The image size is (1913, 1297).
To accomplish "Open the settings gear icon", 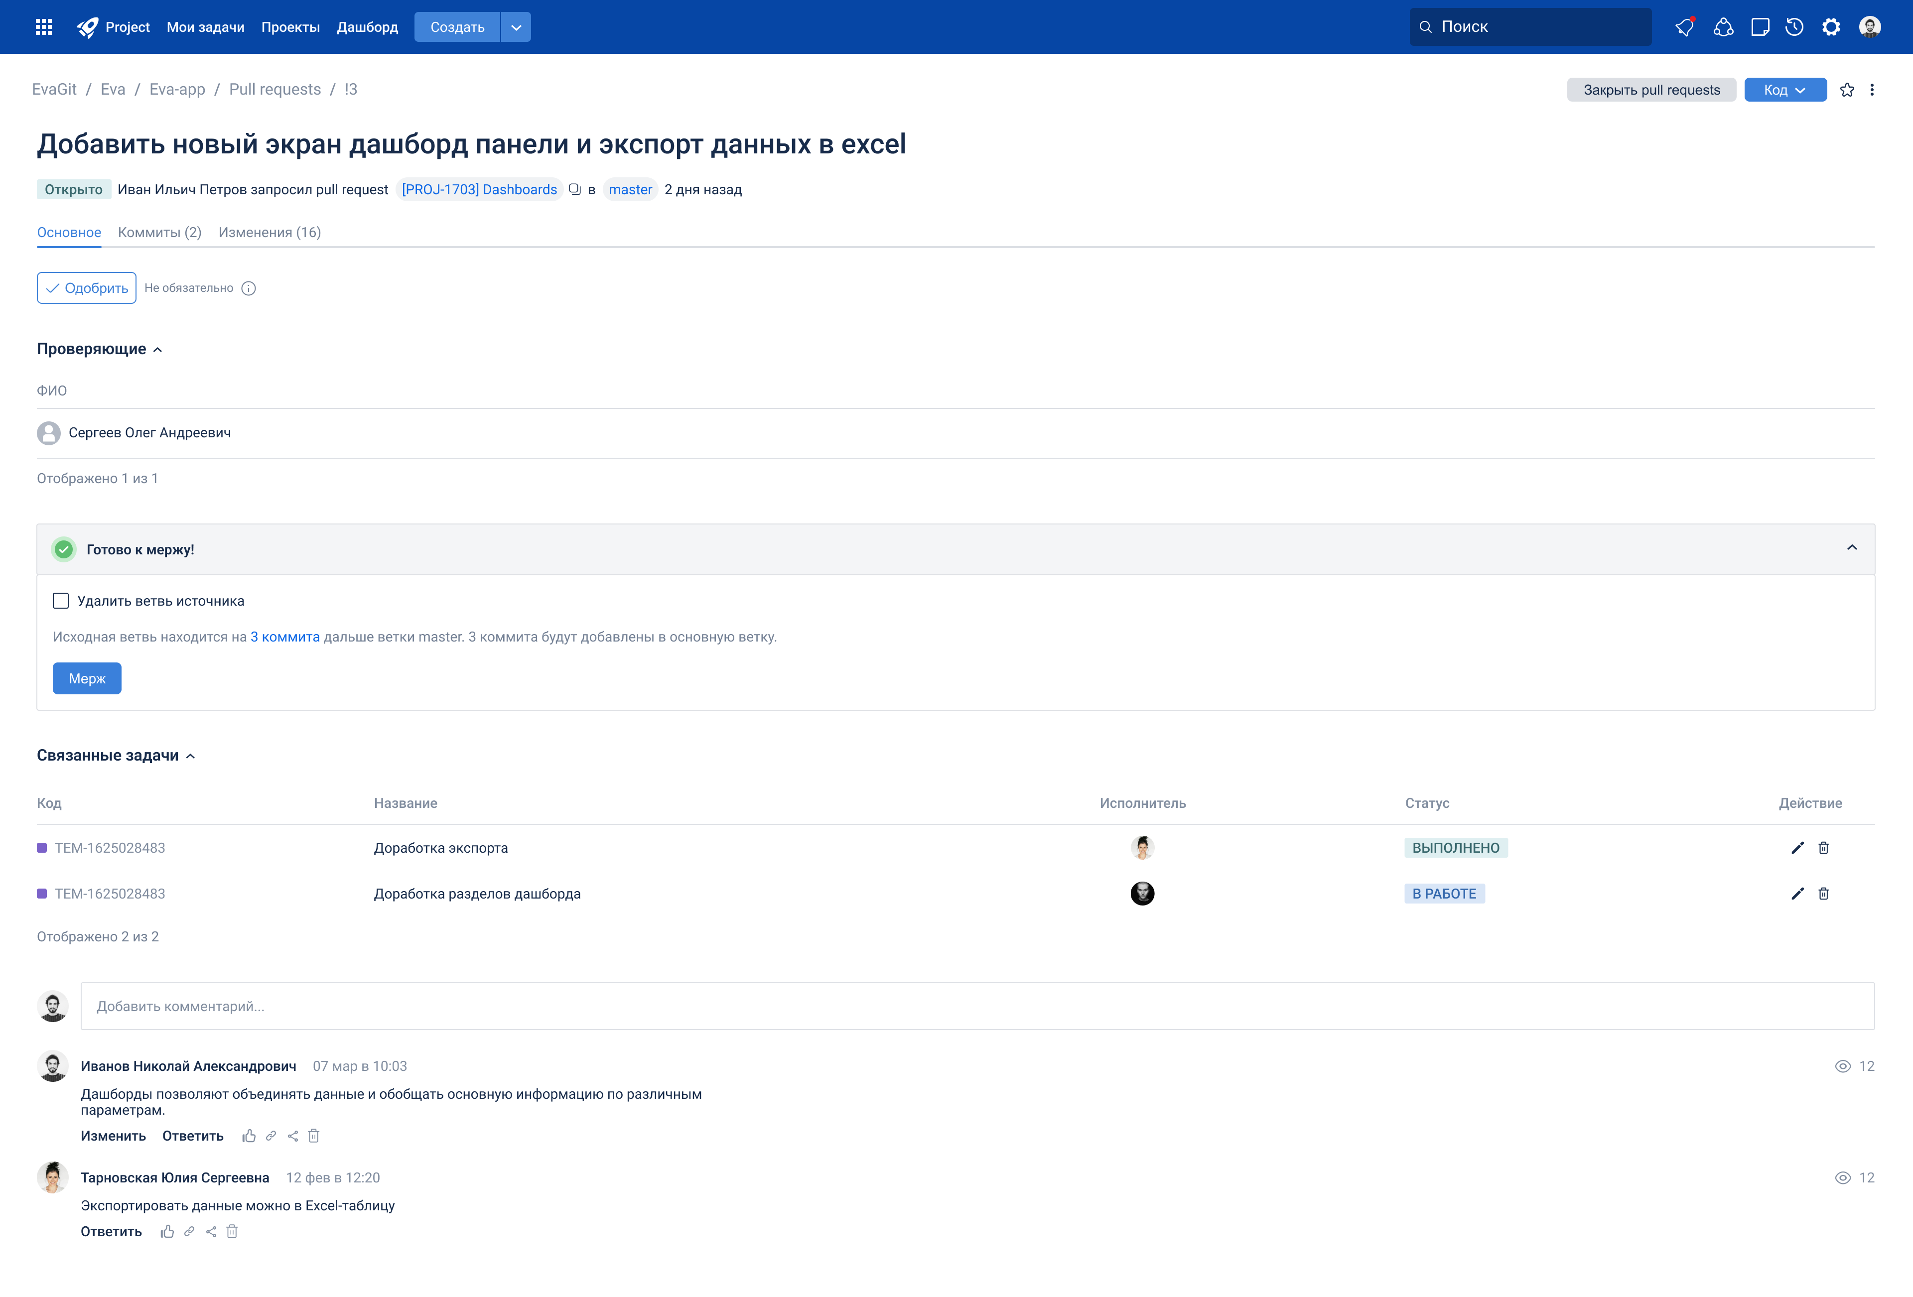I will click(1831, 27).
